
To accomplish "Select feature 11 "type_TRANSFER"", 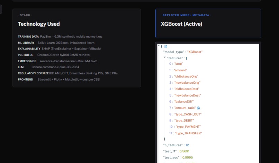I will (189, 133).
